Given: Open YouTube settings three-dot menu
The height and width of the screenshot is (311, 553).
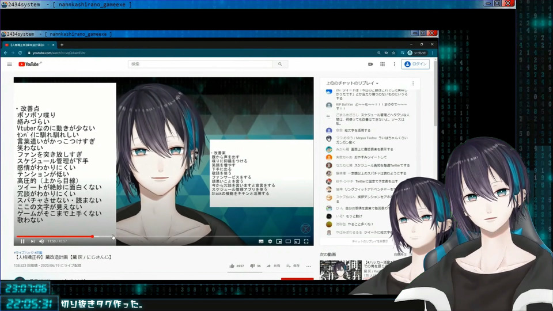Looking at the screenshot, I should 394,64.
